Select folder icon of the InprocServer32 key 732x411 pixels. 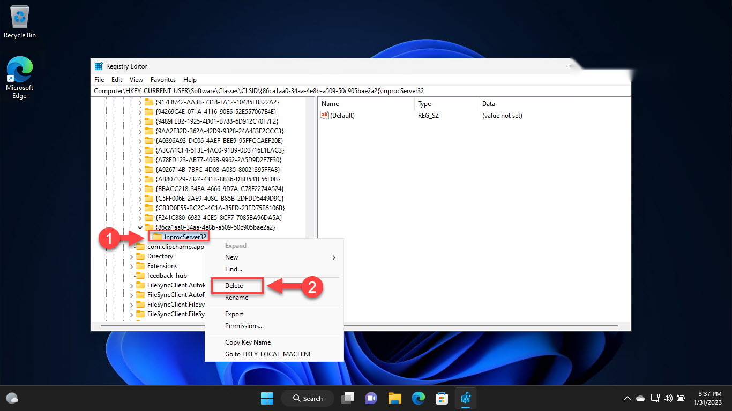point(158,237)
